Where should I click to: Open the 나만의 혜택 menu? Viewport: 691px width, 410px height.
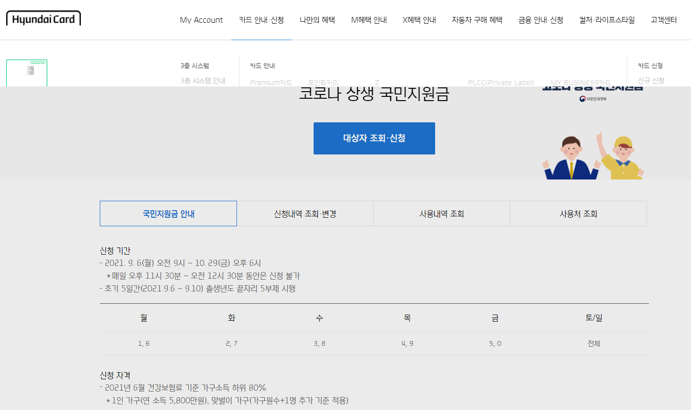point(317,20)
